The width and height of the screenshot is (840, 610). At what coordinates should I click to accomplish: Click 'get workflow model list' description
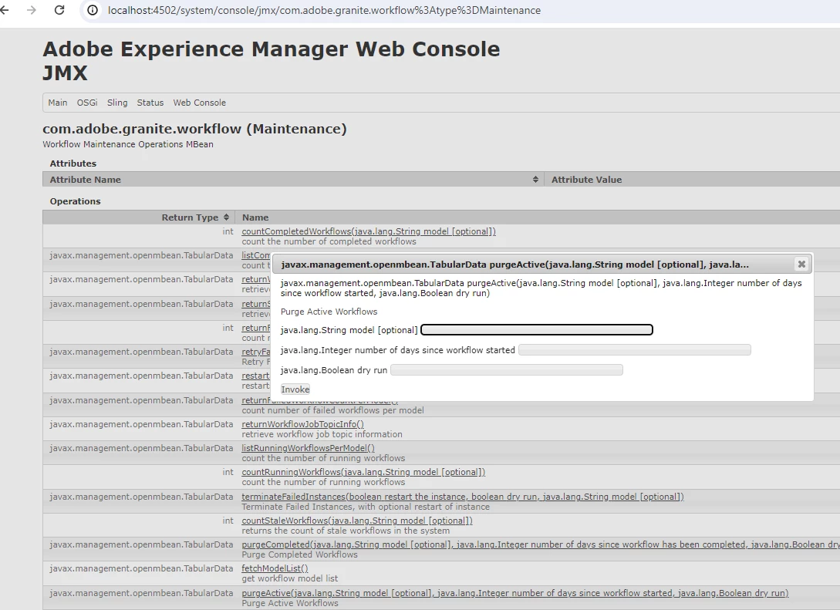290,578
